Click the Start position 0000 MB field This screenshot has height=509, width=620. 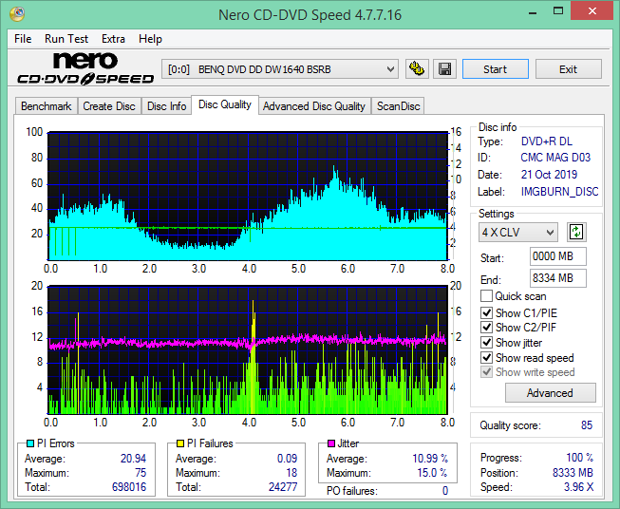coord(558,256)
